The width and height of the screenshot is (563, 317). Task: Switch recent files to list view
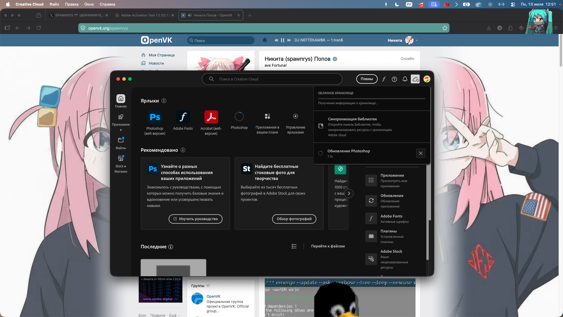tap(294, 246)
